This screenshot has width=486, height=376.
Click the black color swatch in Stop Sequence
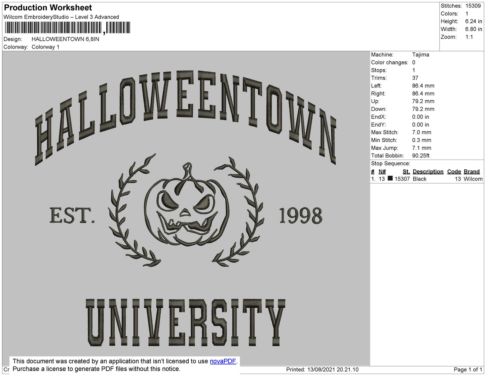coord(390,178)
